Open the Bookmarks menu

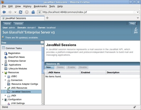40,6
